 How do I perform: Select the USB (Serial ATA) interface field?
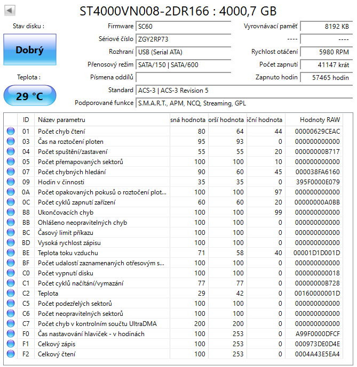183,52
